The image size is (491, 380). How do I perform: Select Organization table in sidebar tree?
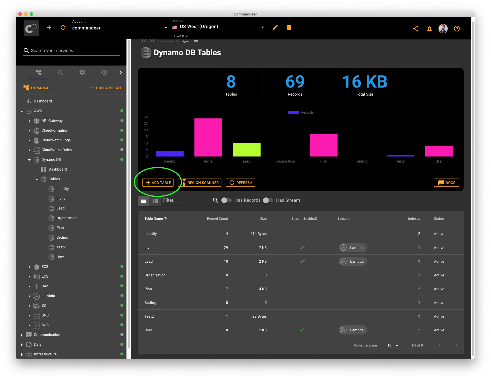pyautogui.click(x=67, y=218)
